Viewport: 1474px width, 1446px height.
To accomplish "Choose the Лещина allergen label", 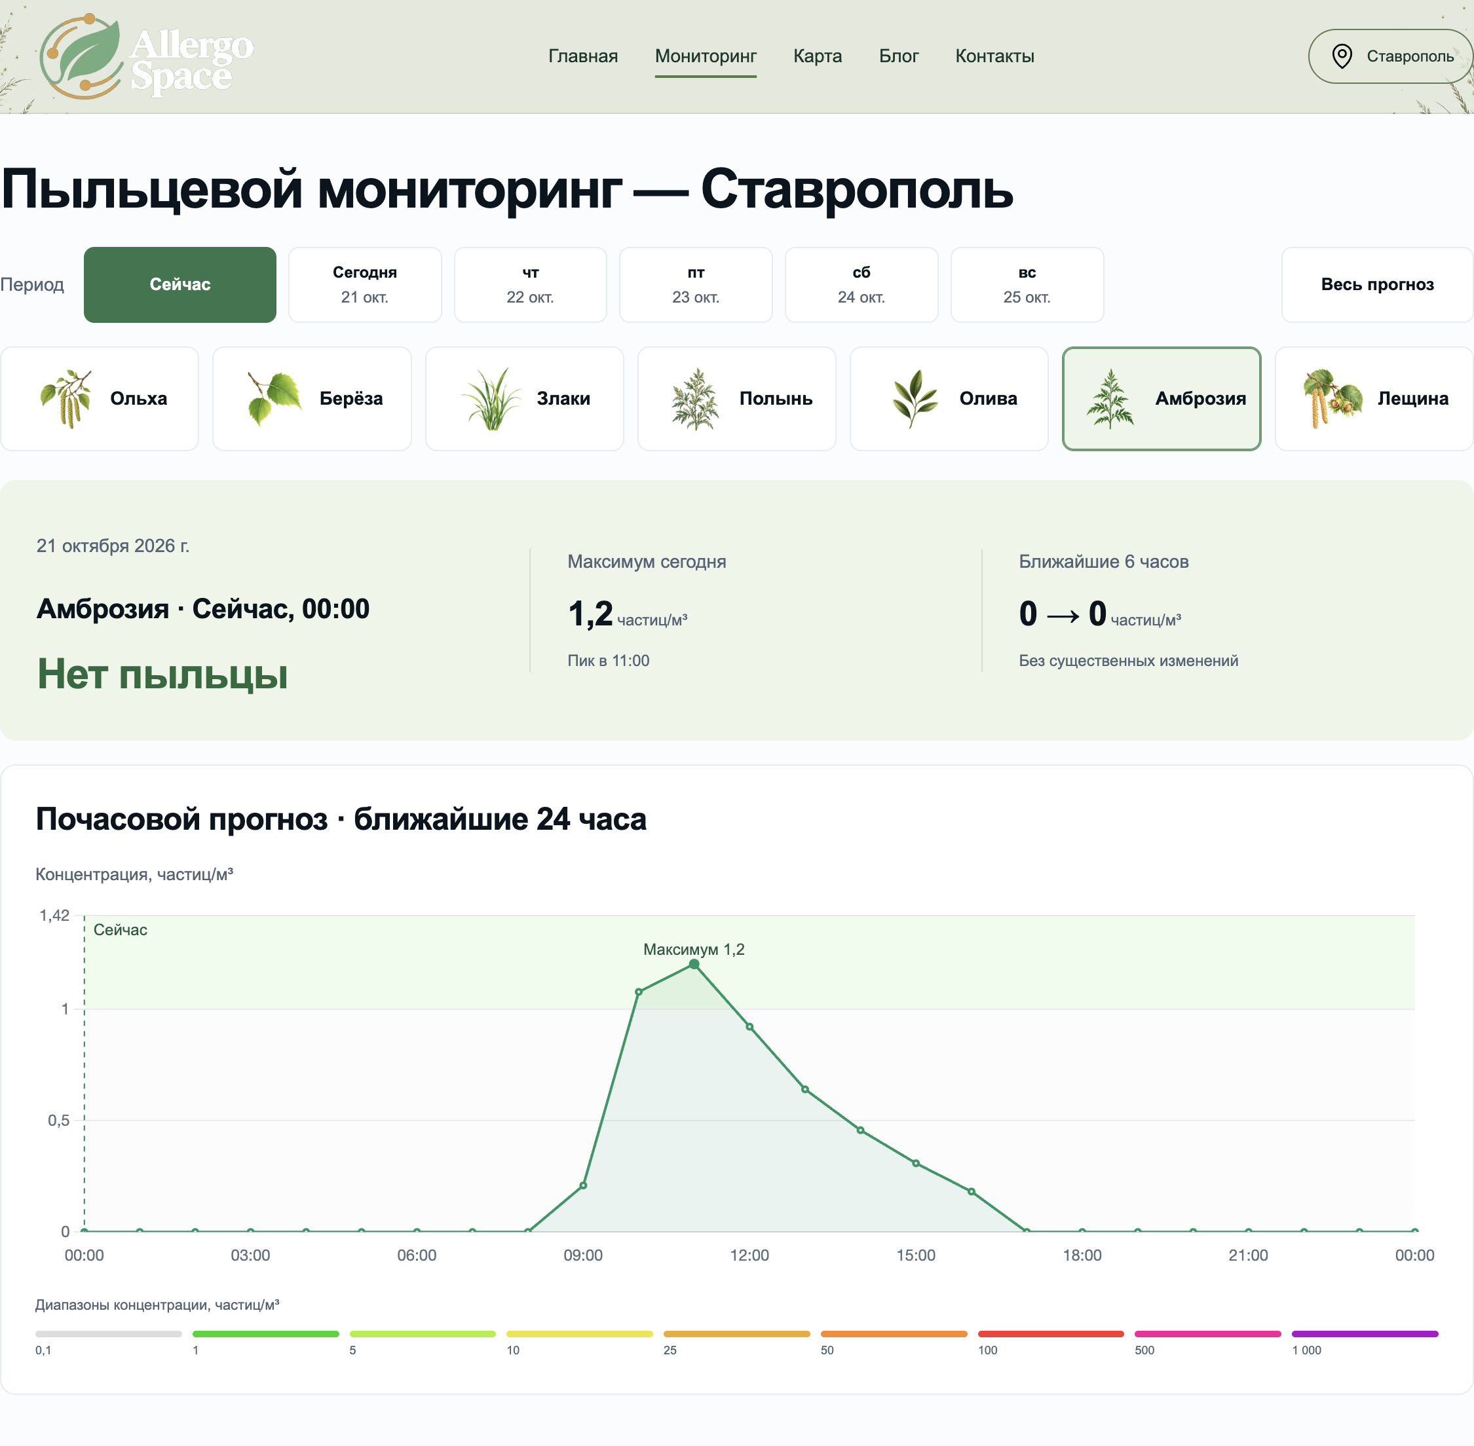I will point(1412,399).
